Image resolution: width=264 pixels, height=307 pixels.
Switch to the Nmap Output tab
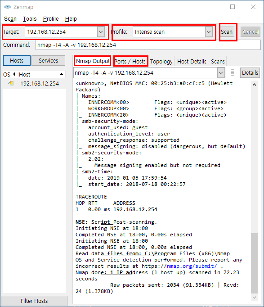click(x=93, y=61)
